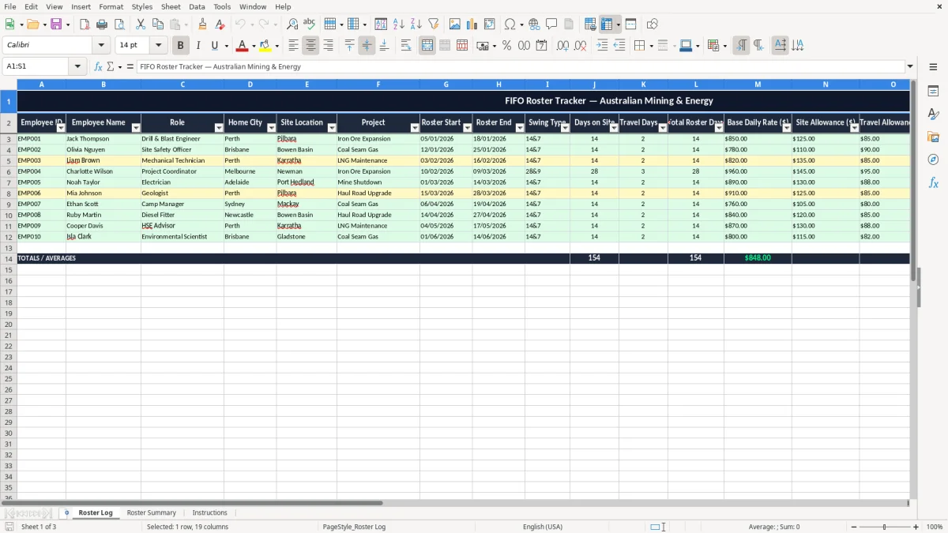Toggle Bold formatting

[180, 46]
